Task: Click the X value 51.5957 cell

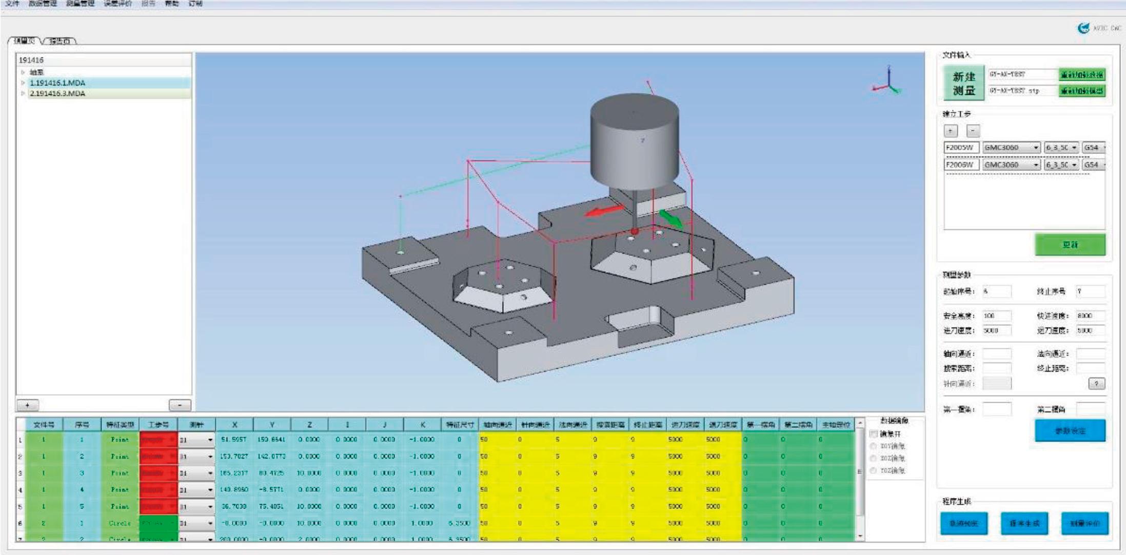Action: point(234,440)
